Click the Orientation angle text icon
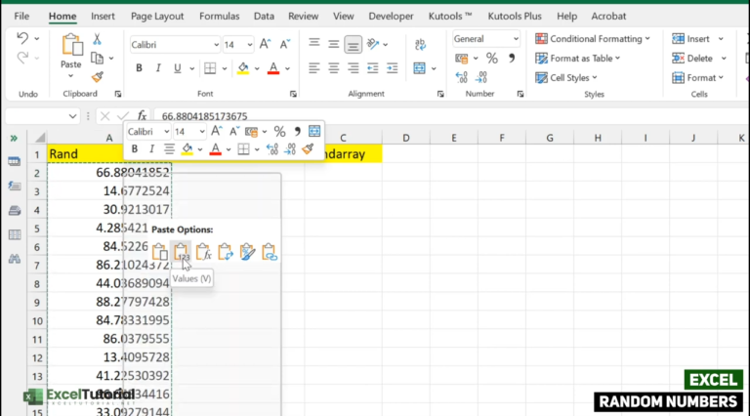The image size is (750, 416). pyautogui.click(x=373, y=45)
